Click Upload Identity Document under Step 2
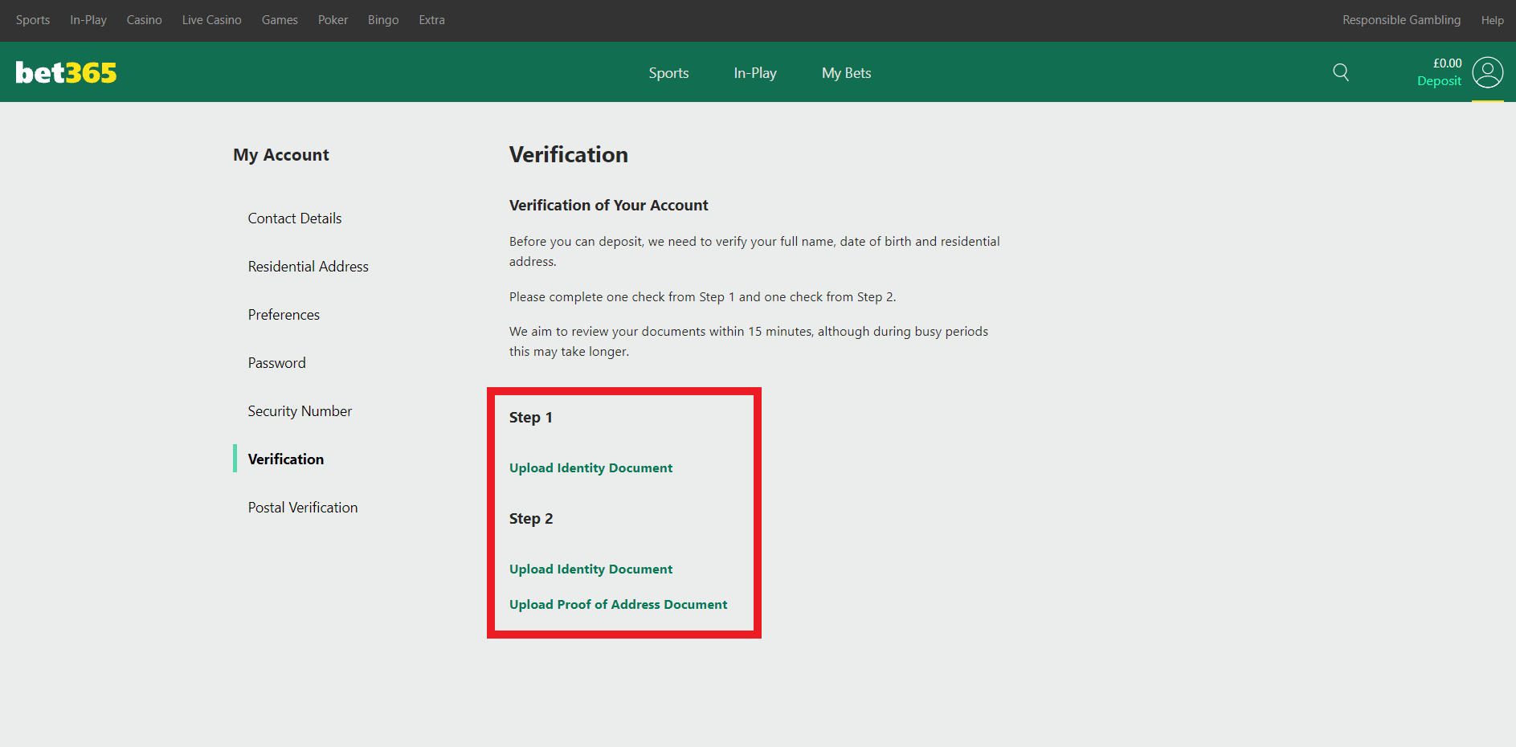Viewport: 1516px width, 747px height. click(x=591, y=569)
